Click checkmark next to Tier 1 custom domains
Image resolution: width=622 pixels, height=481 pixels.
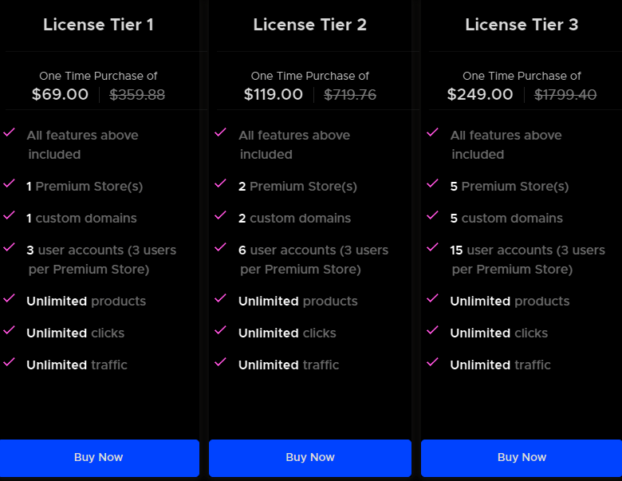pyautogui.click(x=9, y=216)
